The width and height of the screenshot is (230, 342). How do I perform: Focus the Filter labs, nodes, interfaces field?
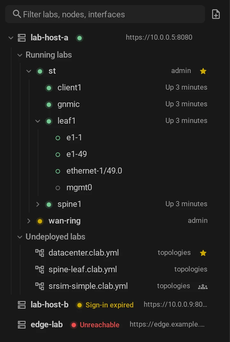[x=105, y=14]
